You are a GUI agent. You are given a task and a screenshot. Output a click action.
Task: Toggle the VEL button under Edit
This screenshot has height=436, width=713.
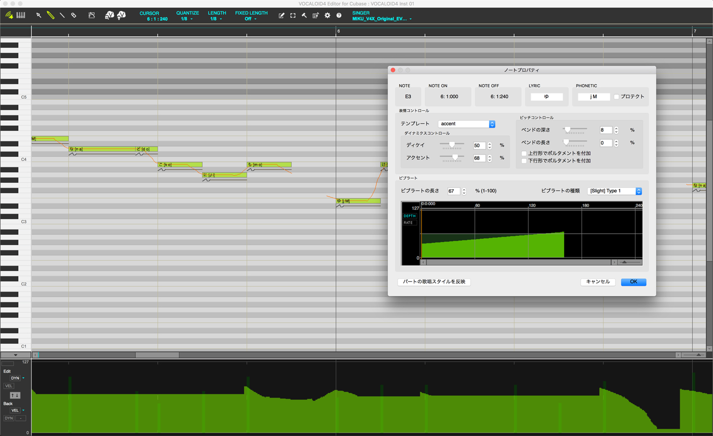pyautogui.click(x=9, y=386)
